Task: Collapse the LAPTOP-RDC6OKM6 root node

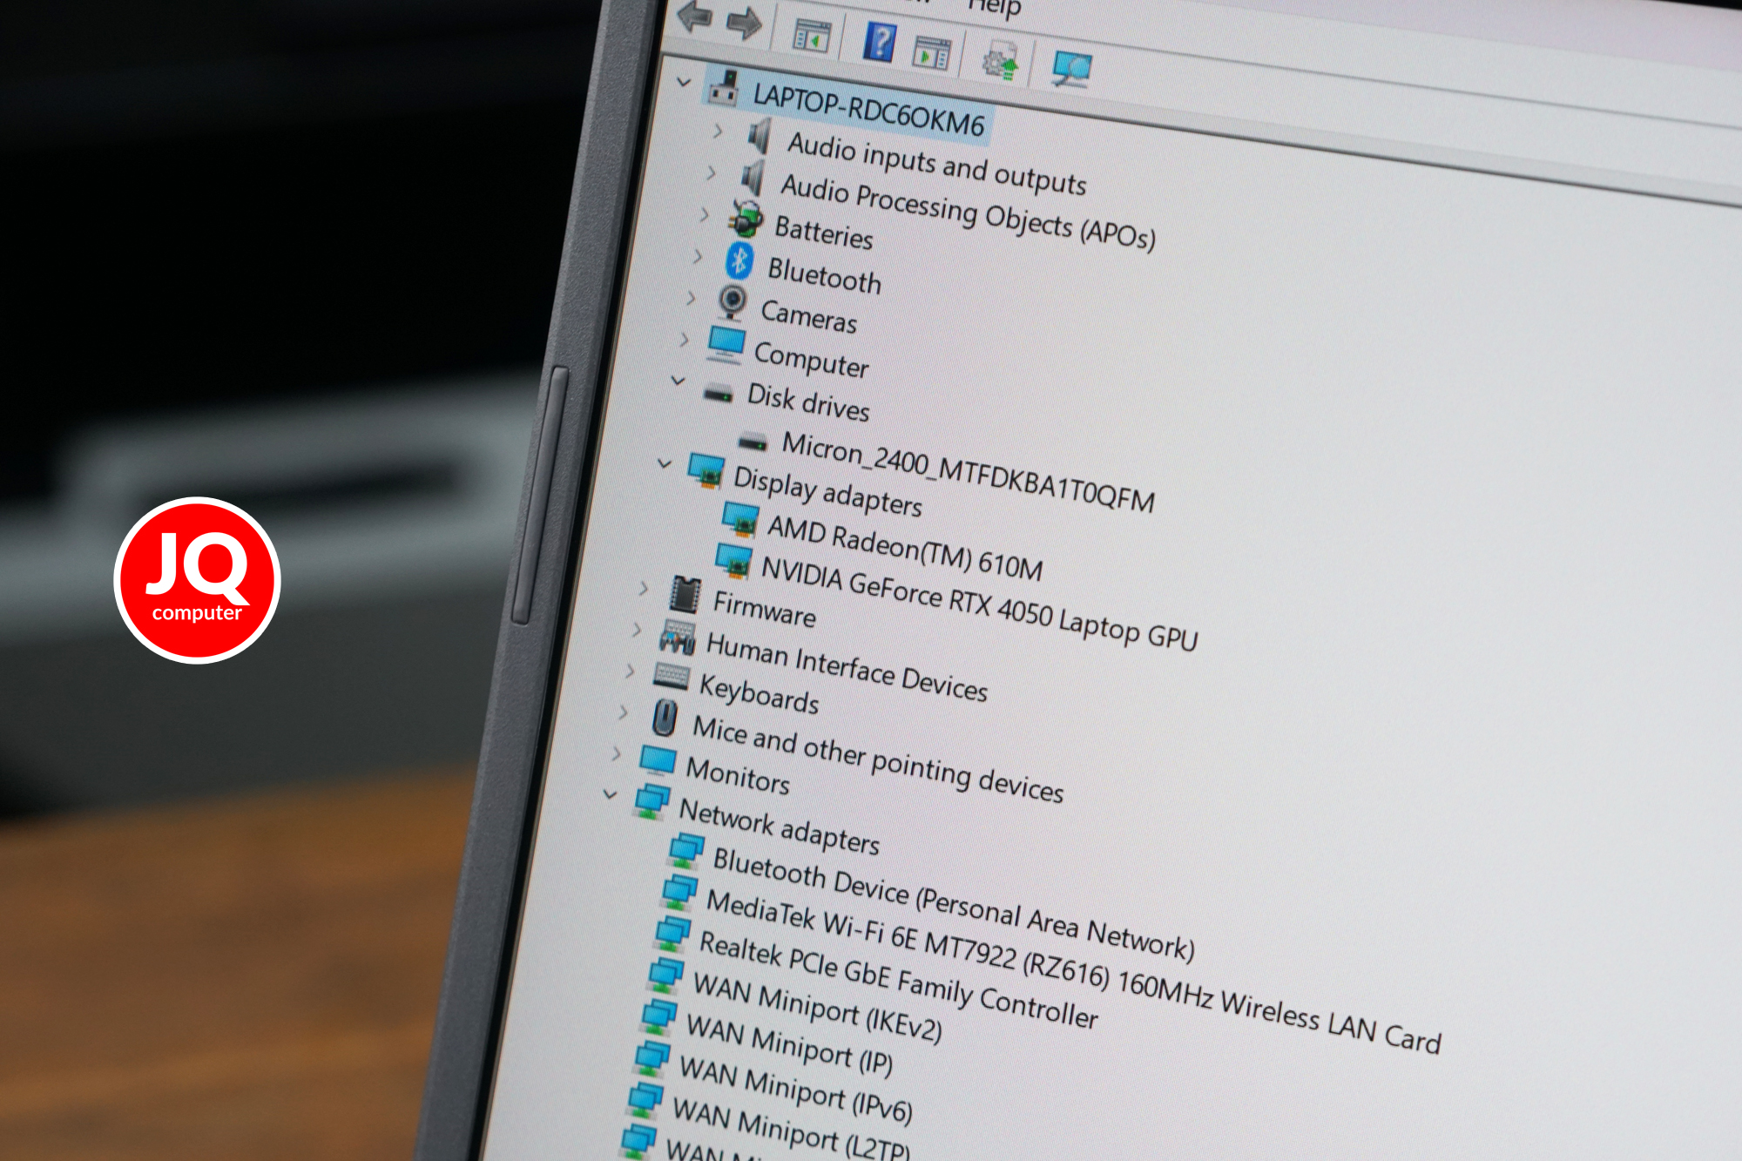Action: pyautogui.click(x=685, y=82)
